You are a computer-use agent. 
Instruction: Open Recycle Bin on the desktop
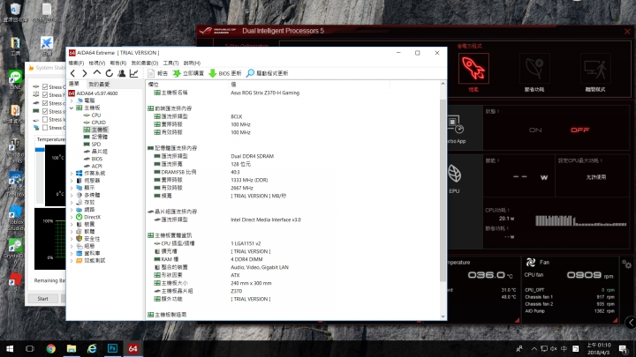click(15, 12)
